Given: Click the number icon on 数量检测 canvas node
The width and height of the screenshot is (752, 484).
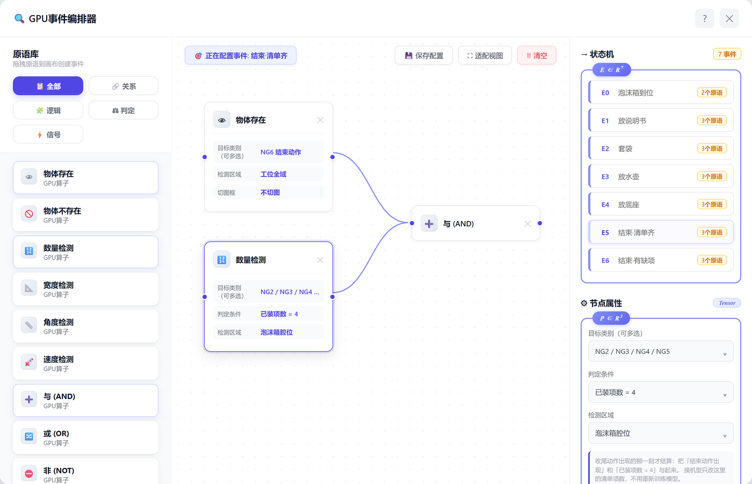Looking at the screenshot, I should coord(222,260).
